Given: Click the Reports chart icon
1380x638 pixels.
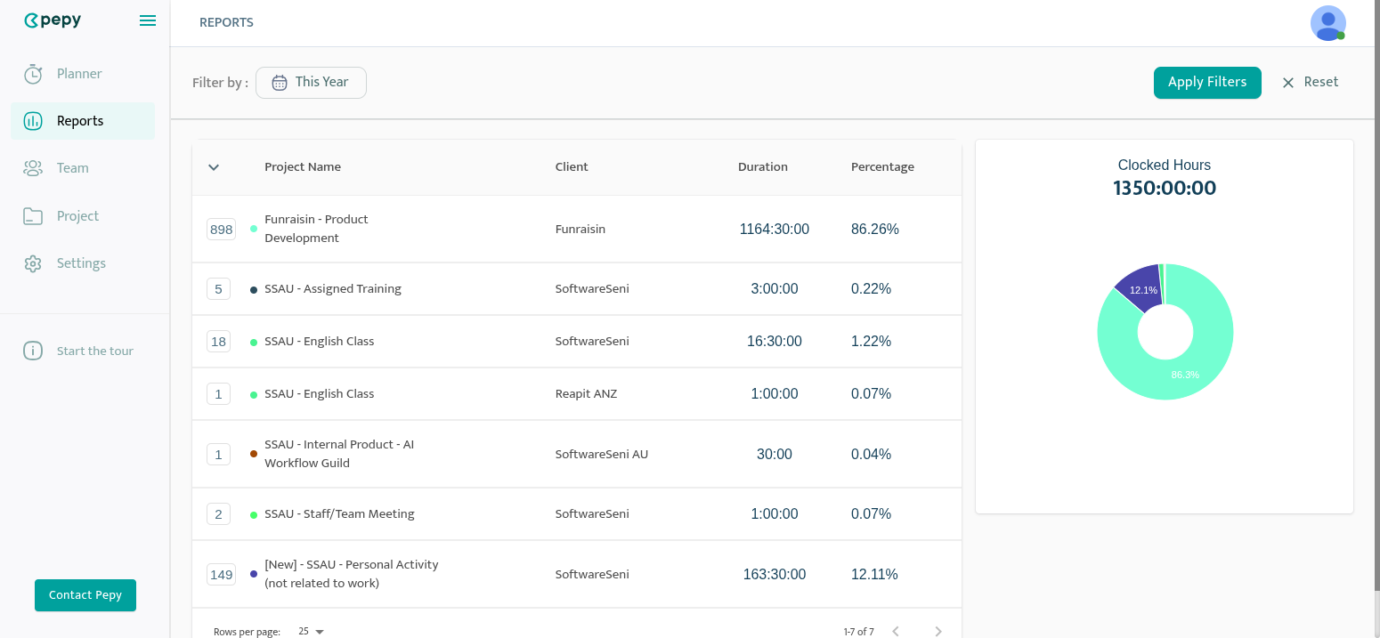Looking at the screenshot, I should coord(33,121).
